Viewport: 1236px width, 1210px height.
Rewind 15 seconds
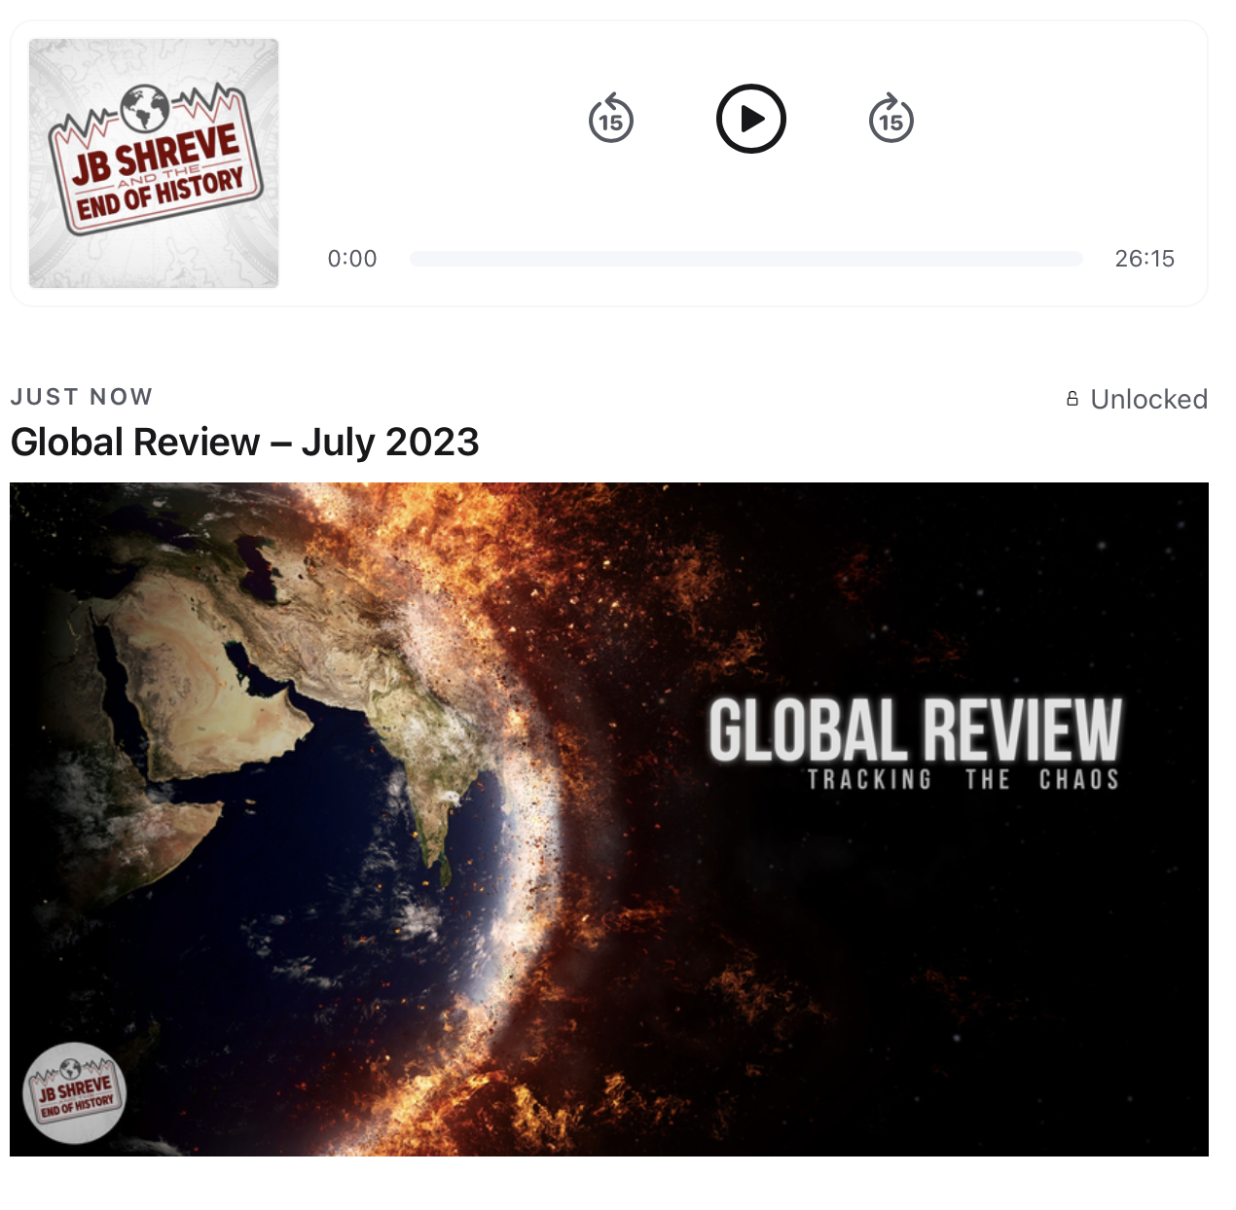click(611, 119)
